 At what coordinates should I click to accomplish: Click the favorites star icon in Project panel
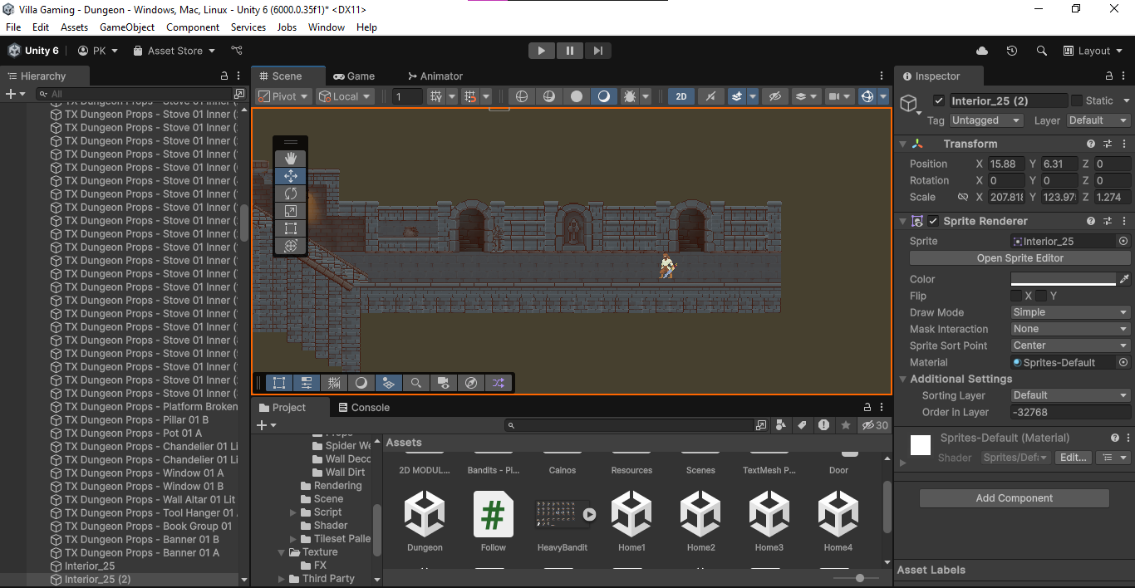click(846, 425)
